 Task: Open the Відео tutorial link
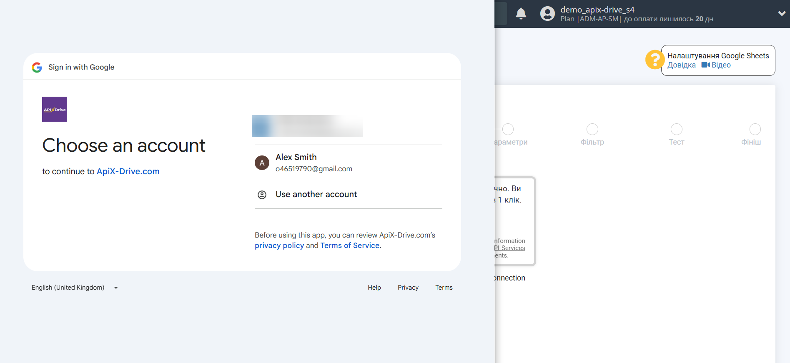tap(721, 65)
